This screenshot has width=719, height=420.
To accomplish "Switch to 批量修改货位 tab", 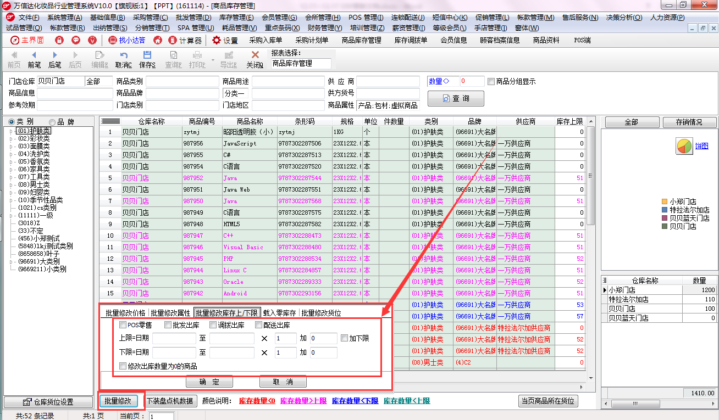I will point(321,313).
